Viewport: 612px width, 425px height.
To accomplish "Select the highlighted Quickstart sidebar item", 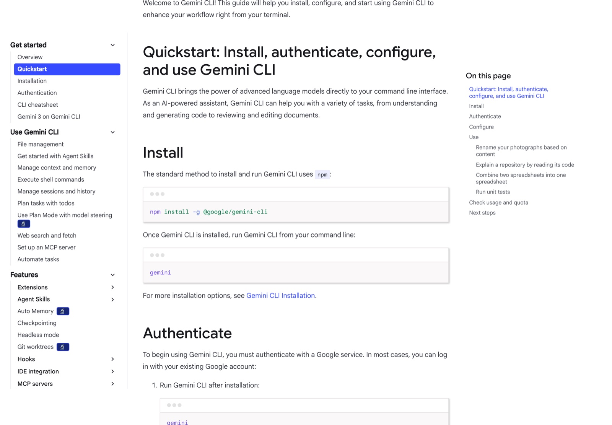I will coord(67,69).
